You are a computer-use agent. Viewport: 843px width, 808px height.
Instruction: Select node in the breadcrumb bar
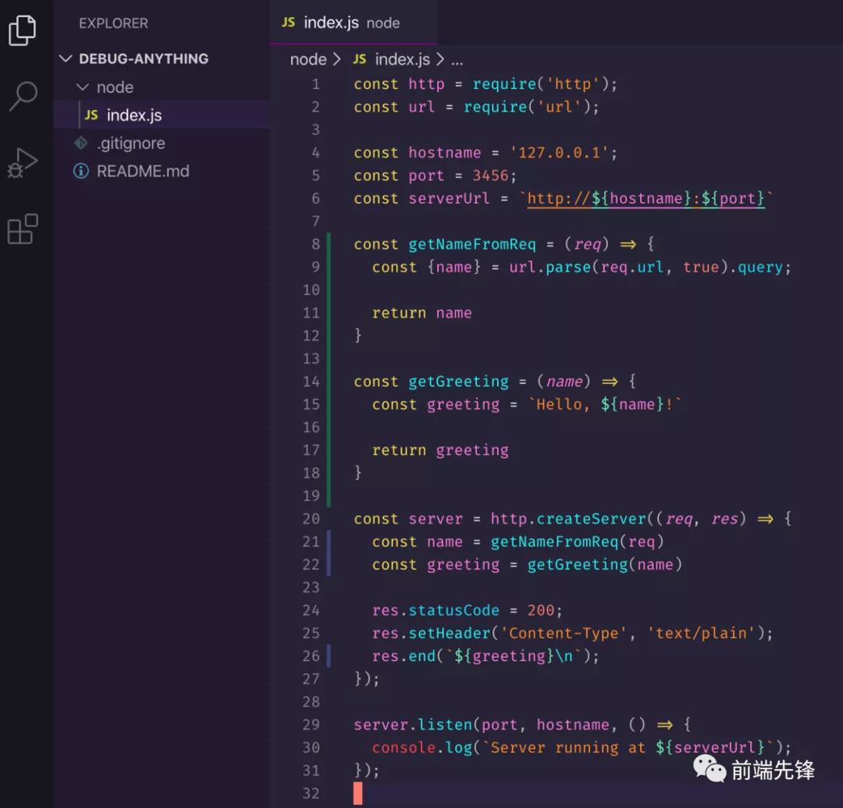pyautogui.click(x=307, y=59)
